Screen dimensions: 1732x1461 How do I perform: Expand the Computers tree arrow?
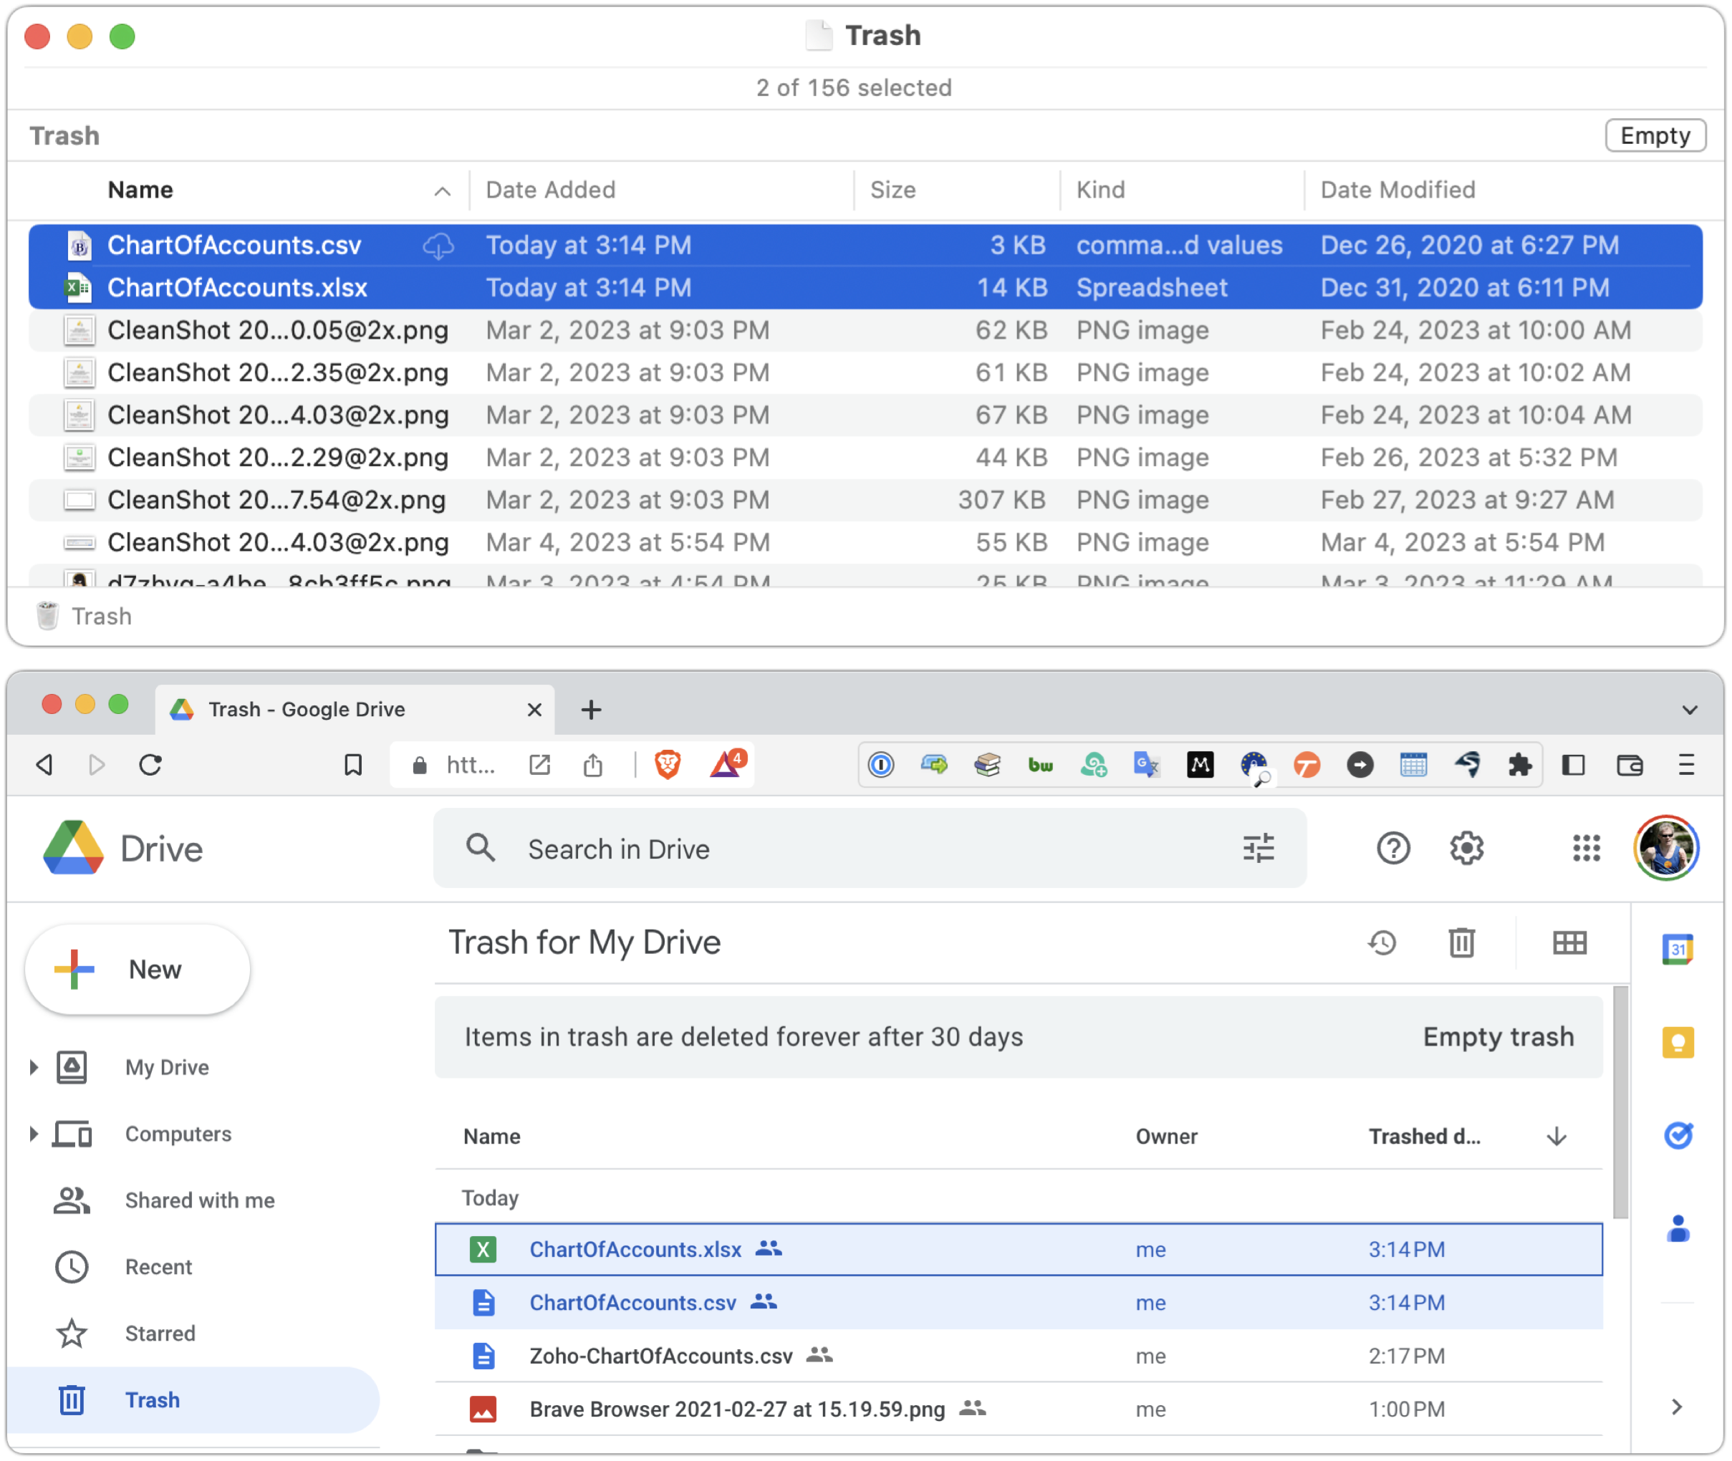point(34,1134)
